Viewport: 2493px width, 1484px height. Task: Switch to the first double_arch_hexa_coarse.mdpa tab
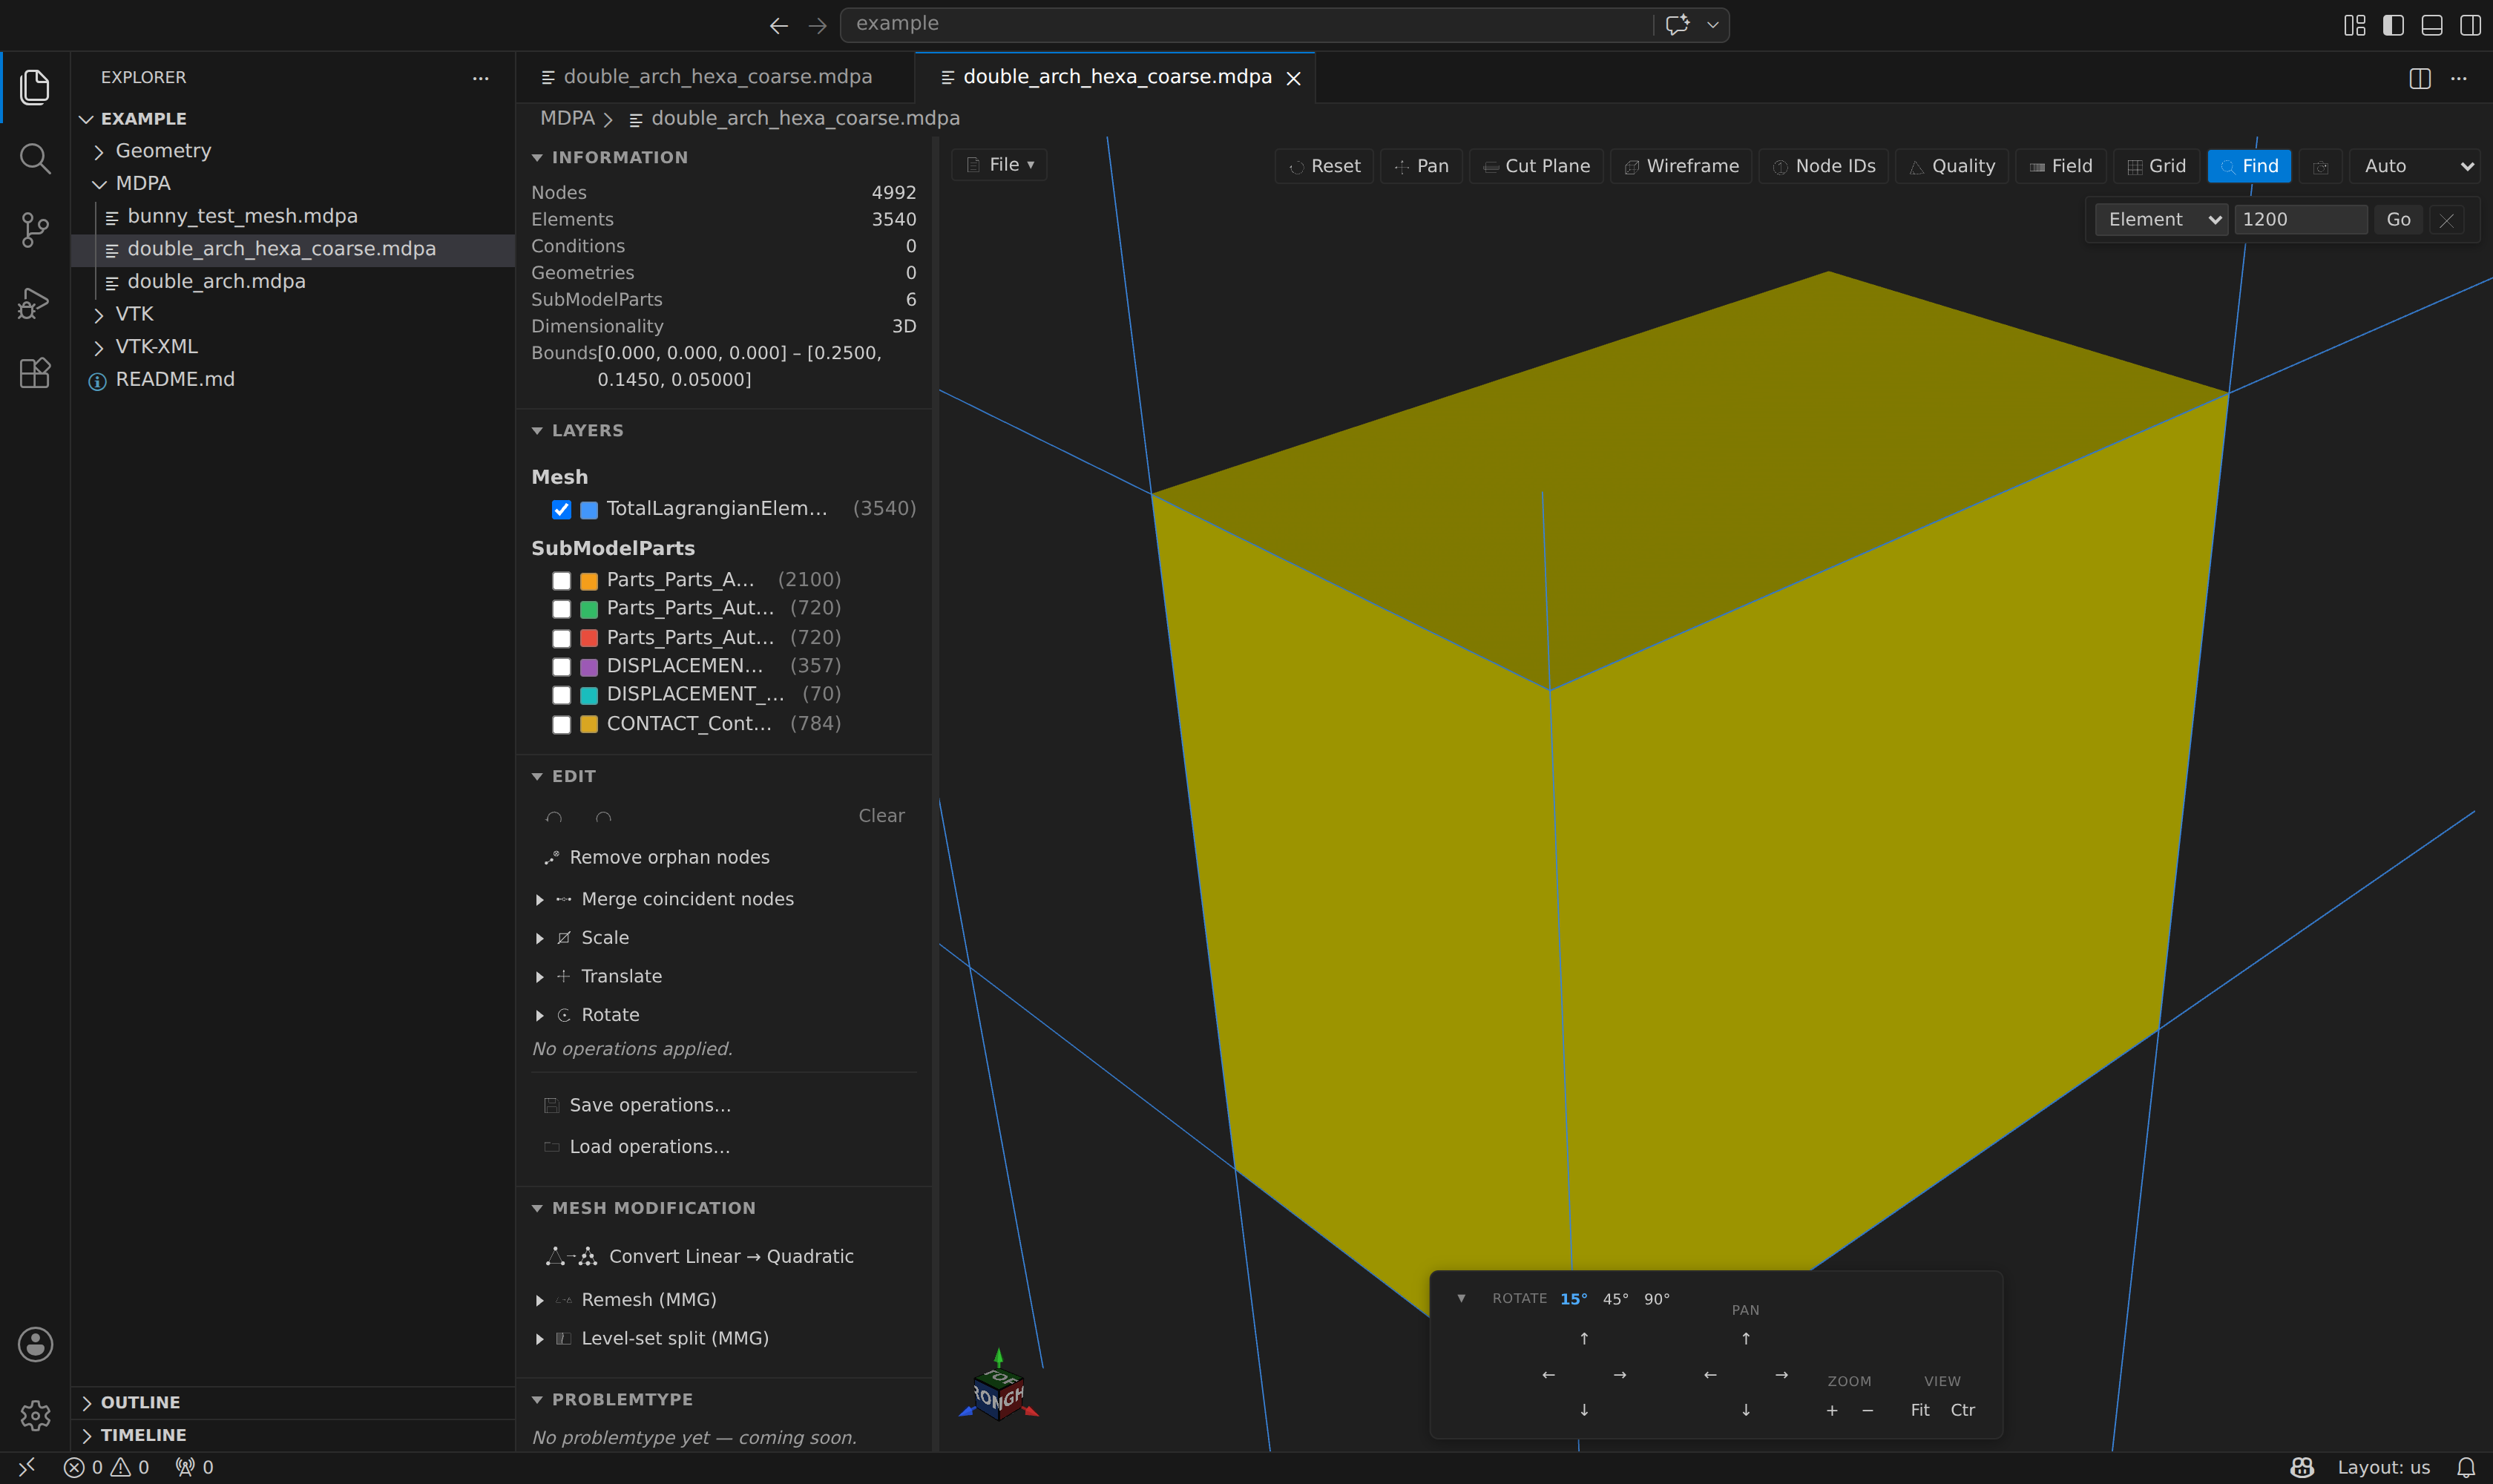pyautogui.click(x=716, y=78)
